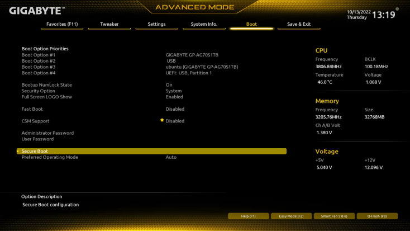The height and width of the screenshot is (231, 410).
Task: Click the date 10/13/2022 Thursday
Action: tap(359, 15)
